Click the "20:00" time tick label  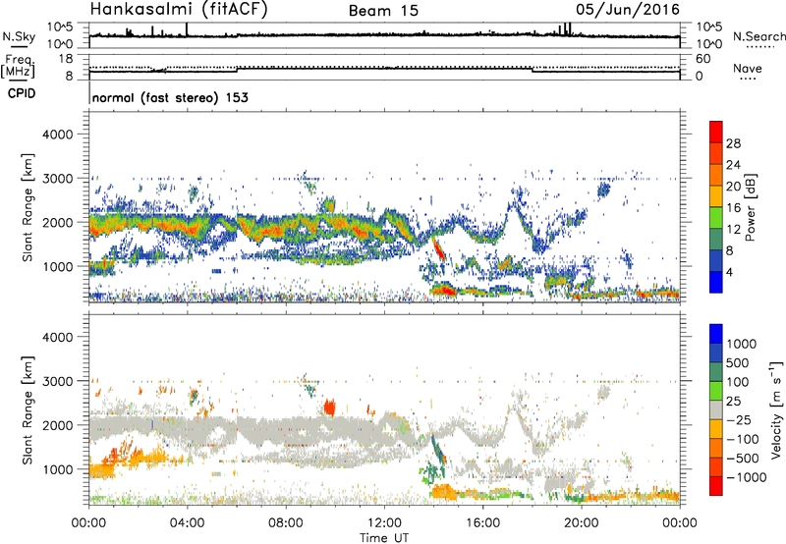coord(582,523)
